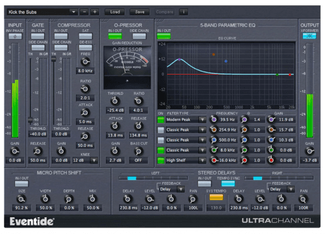The height and width of the screenshot is (234, 325).
Task: Adjust the Gate Release knob
Action: (38, 151)
